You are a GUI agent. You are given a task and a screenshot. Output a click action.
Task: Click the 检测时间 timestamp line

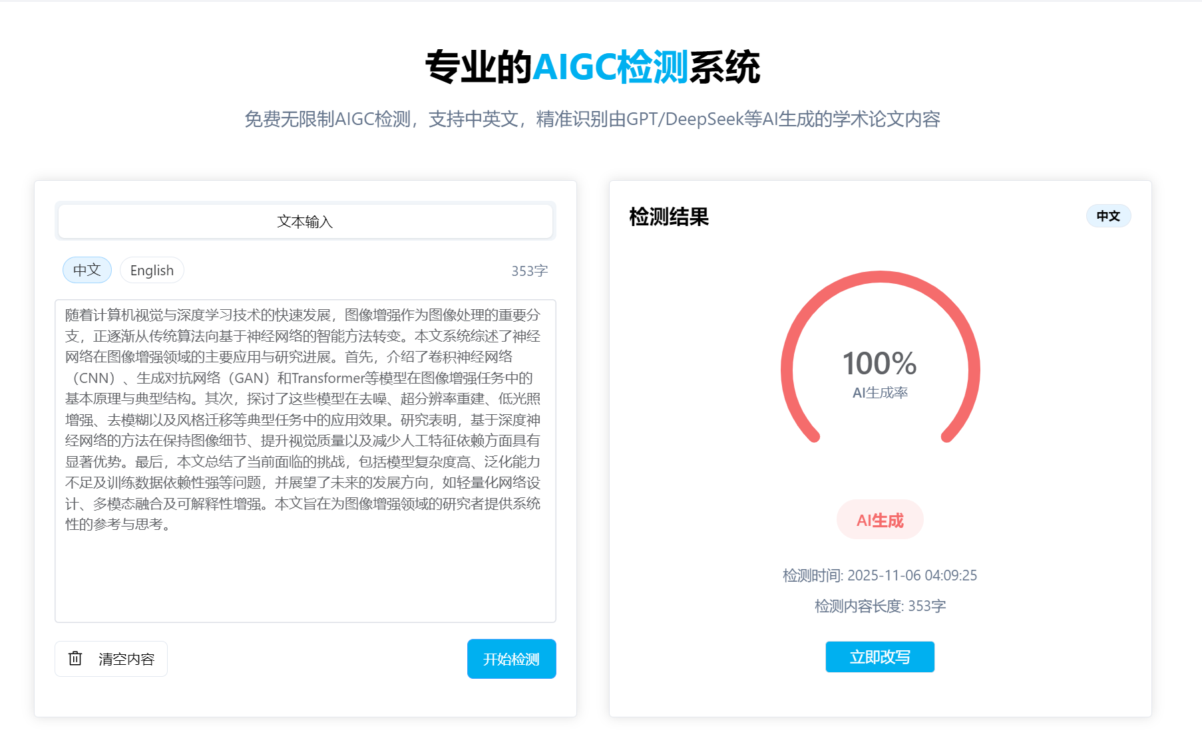coord(880,575)
